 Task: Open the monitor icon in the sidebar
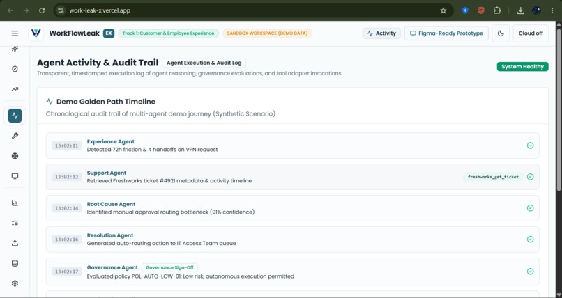15,176
